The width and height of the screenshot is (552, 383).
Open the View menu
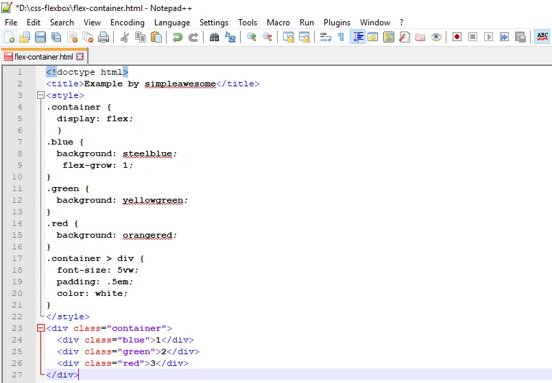(93, 23)
